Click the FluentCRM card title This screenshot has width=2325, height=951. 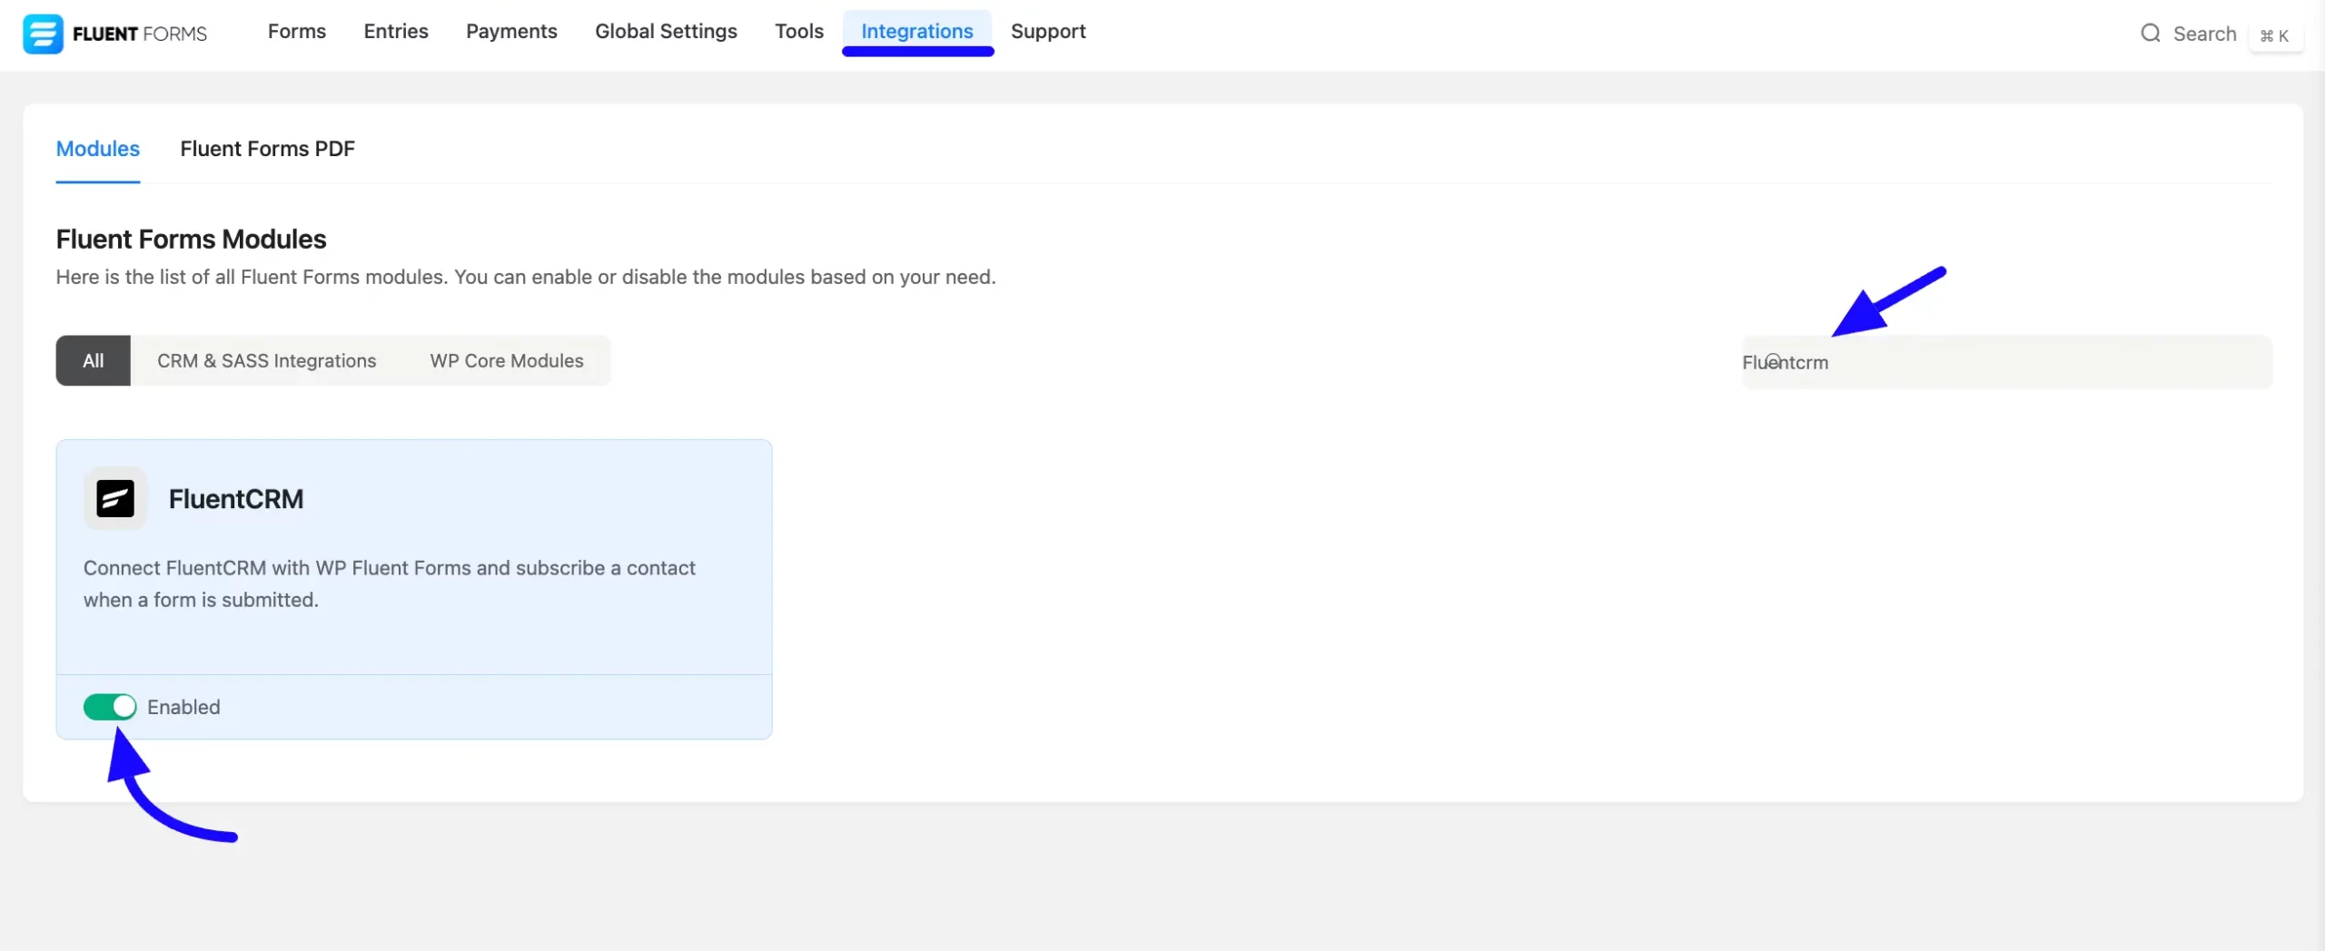point(236,499)
